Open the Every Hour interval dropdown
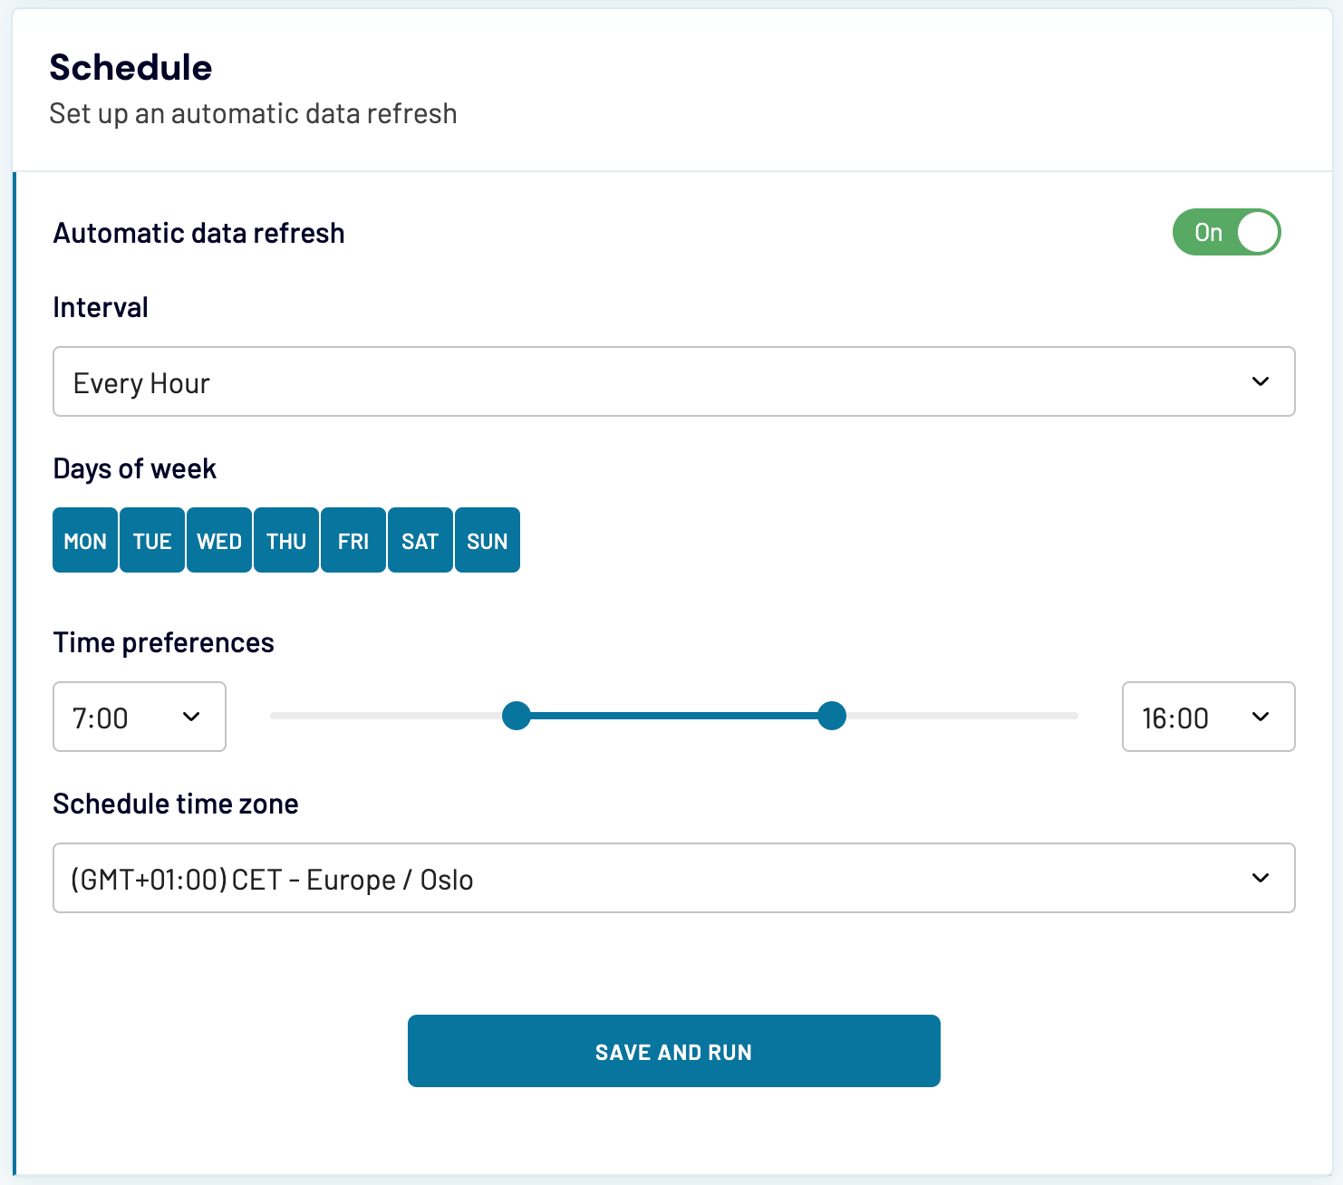Image resolution: width=1343 pixels, height=1185 pixels. coord(673,381)
